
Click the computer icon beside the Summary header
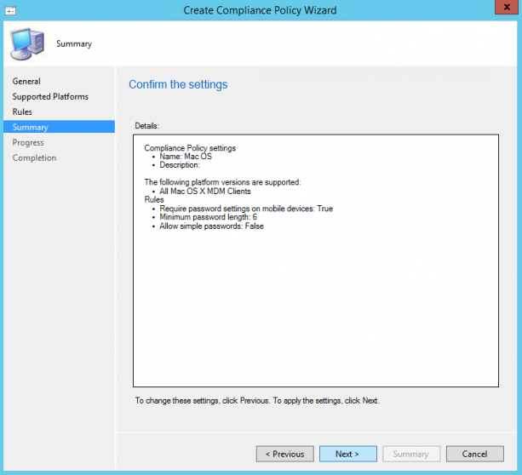tap(27, 44)
